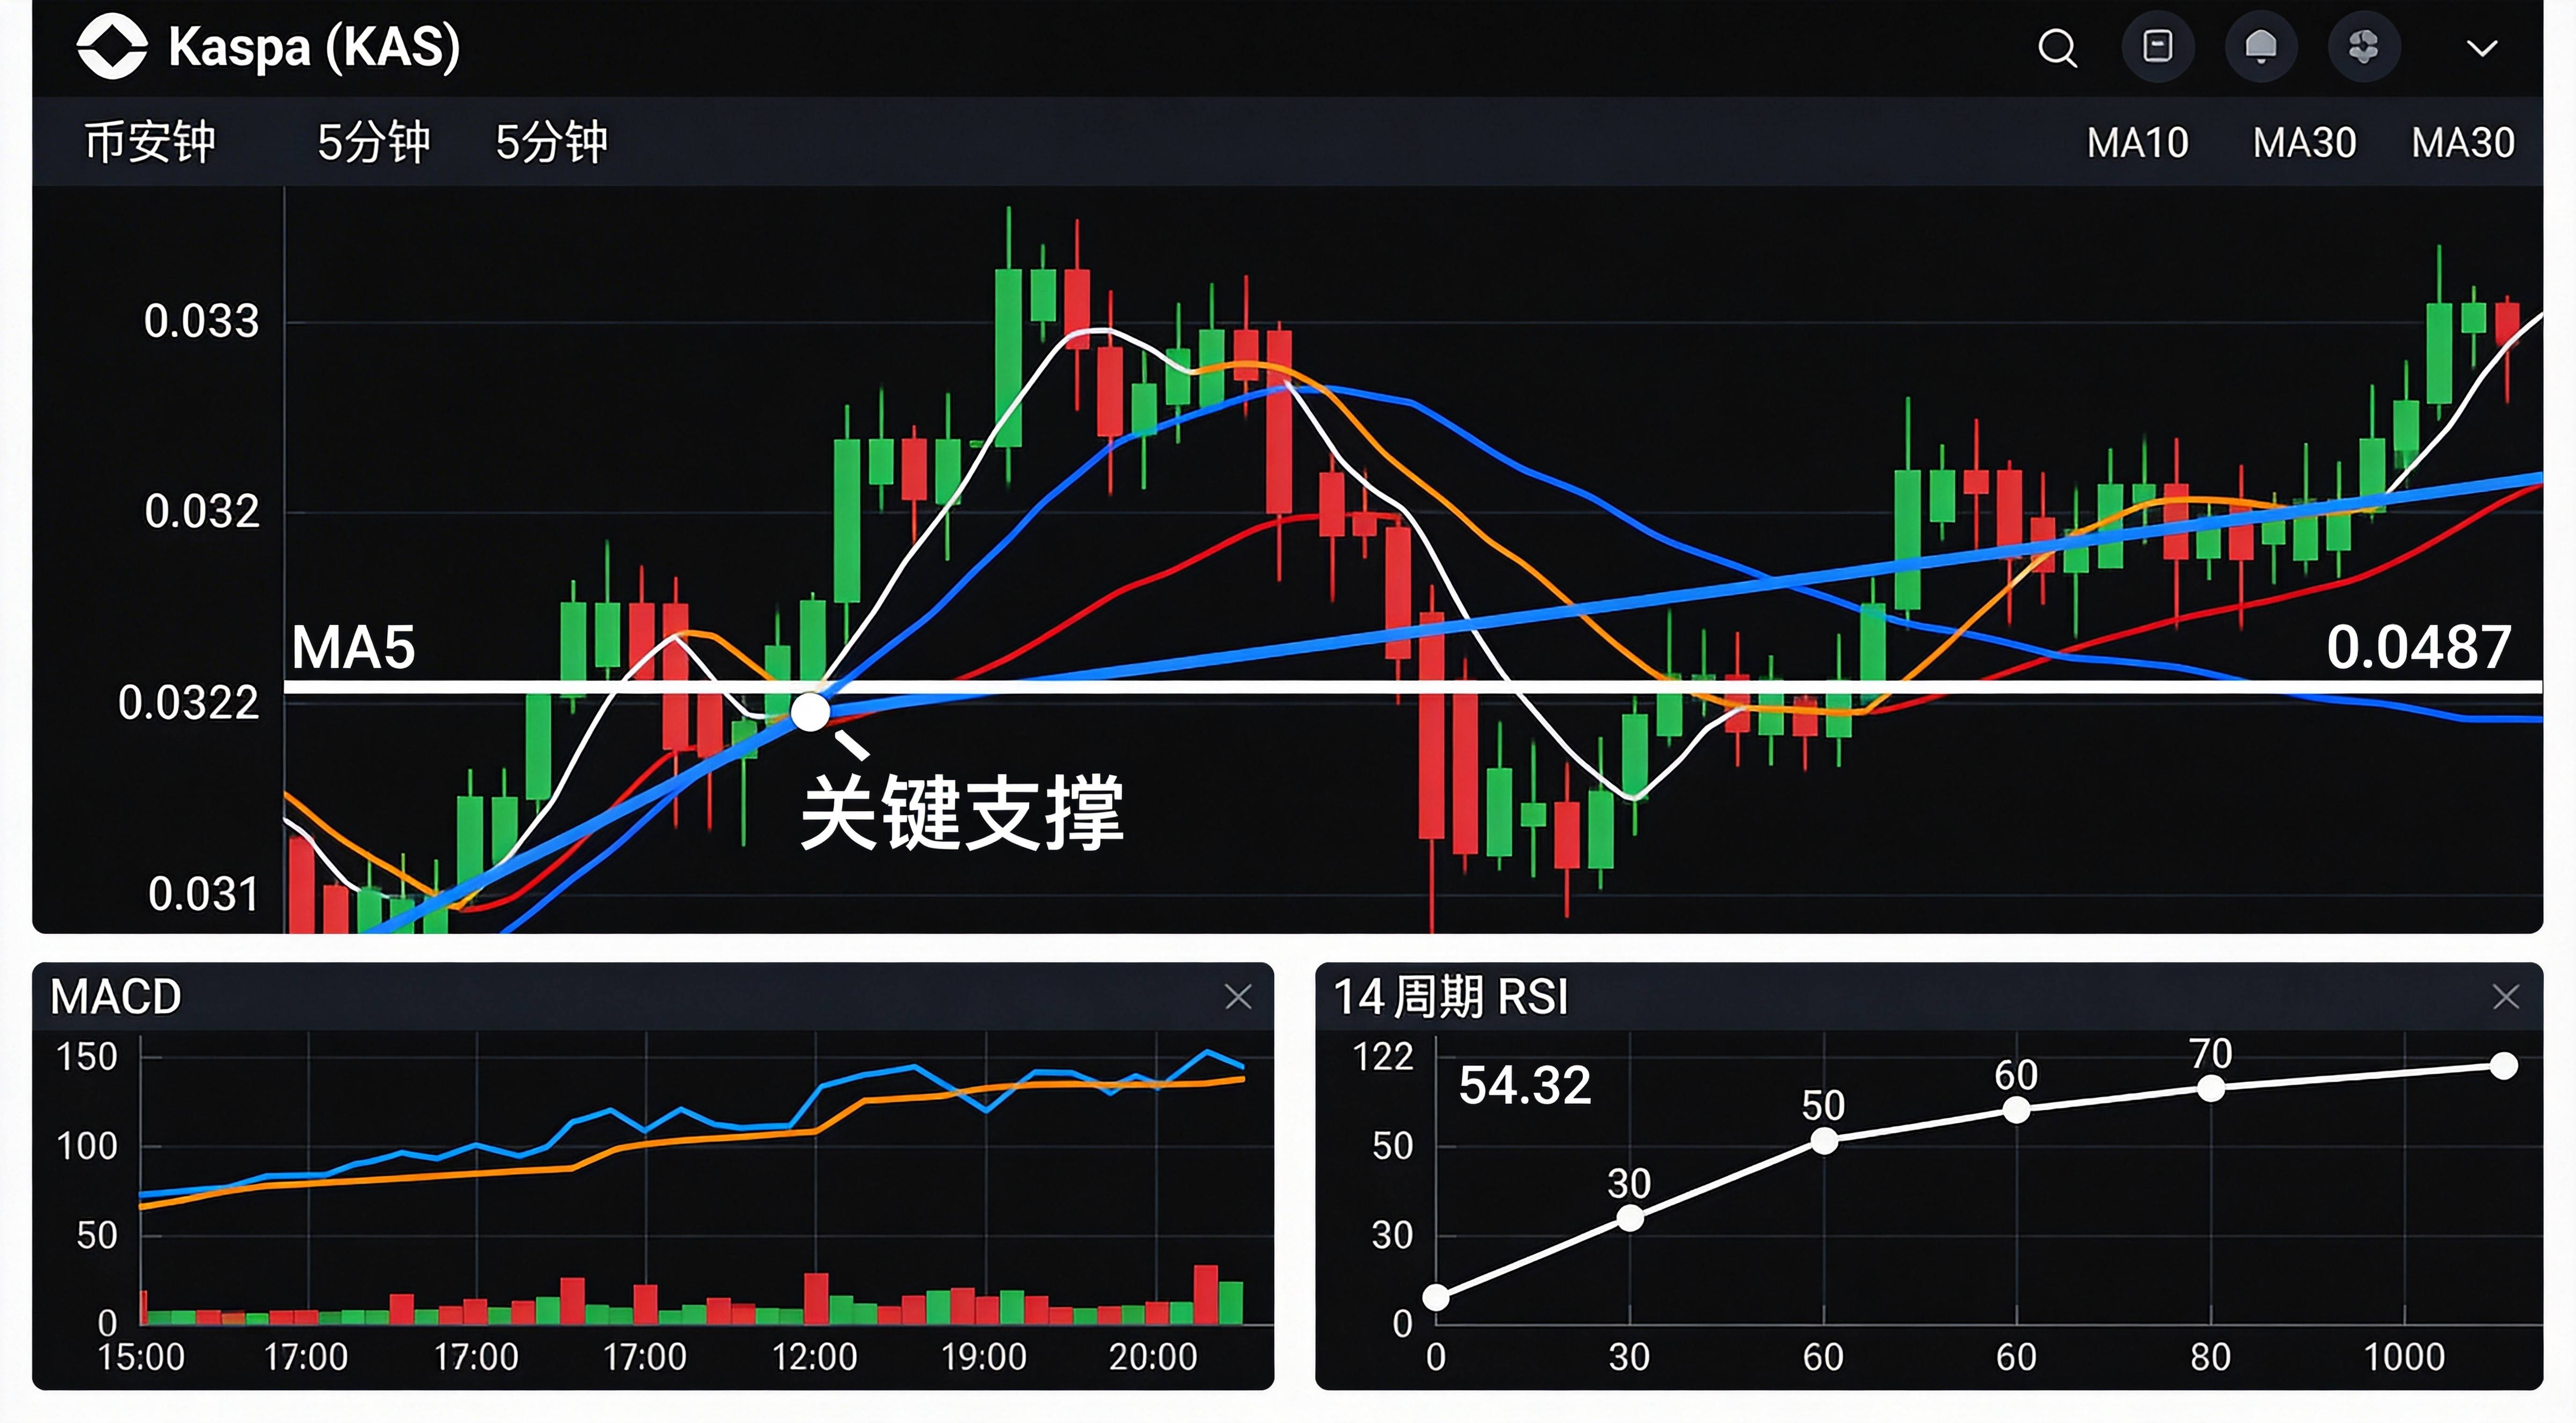Click the MA5 label on support line
This screenshot has height=1423, width=2576.
tap(353, 647)
